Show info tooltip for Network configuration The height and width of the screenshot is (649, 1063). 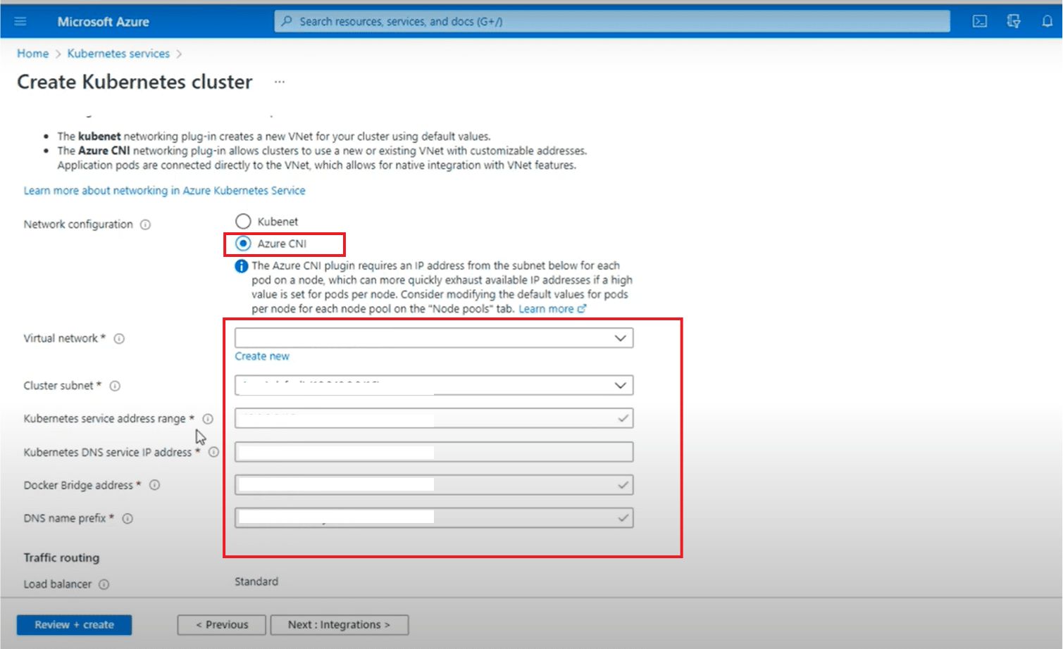(x=145, y=225)
